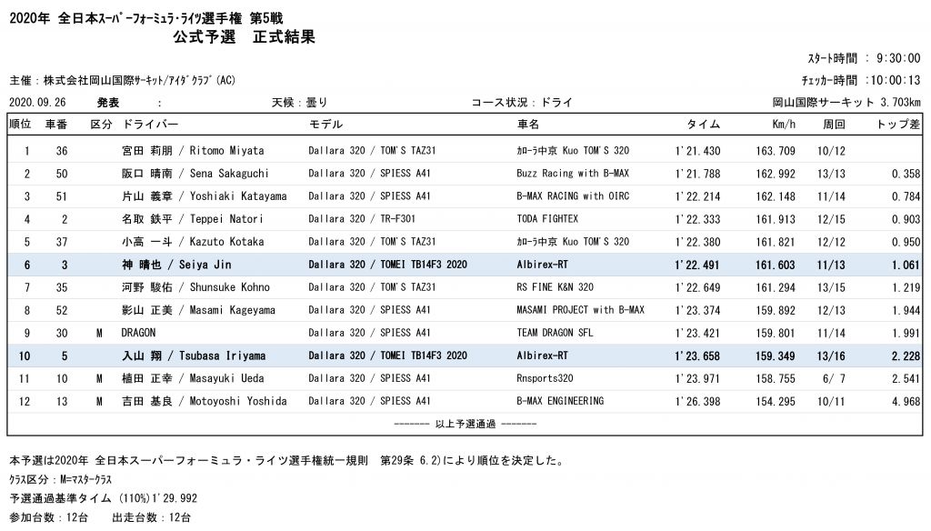The height and width of the screenshot is (531, 931).
Task: Click the Km/h column header
Action: (x=784, y=125)
